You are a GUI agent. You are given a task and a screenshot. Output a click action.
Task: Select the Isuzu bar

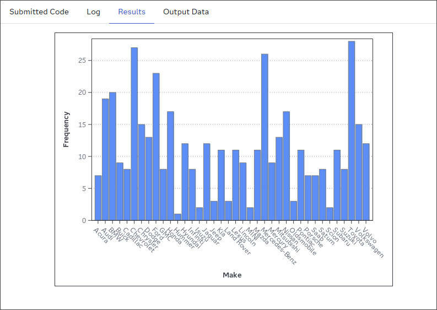point(199,214)
